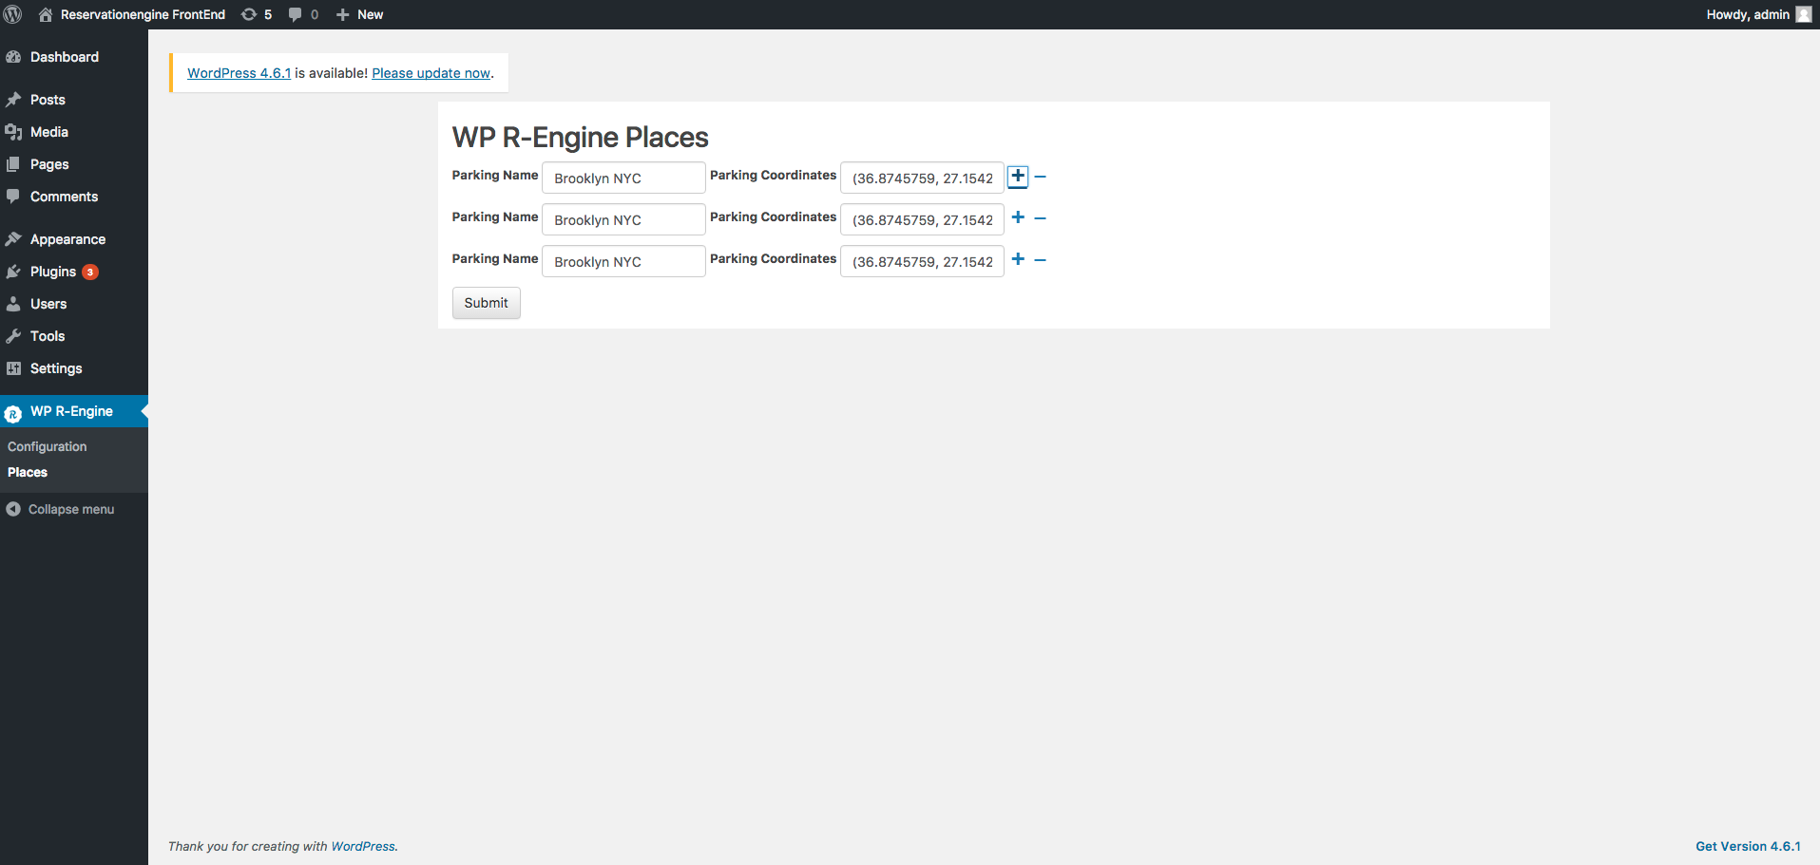Follow the WordPress footer link
The width and height of the screenshot is (1820, 865).
pos(363,846)
